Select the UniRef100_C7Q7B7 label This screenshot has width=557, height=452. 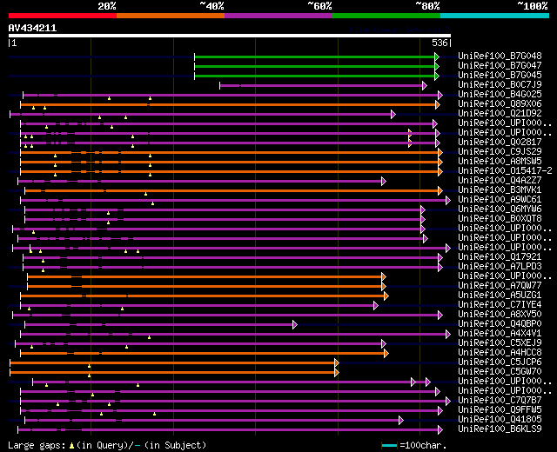pyautogui.click(x=500, y=401)
